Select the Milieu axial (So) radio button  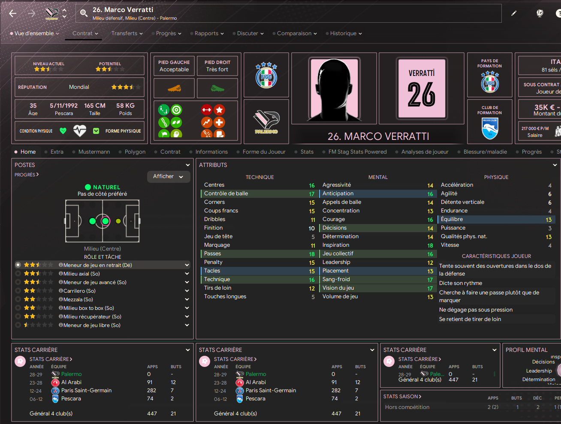click(x=18, y=274)
